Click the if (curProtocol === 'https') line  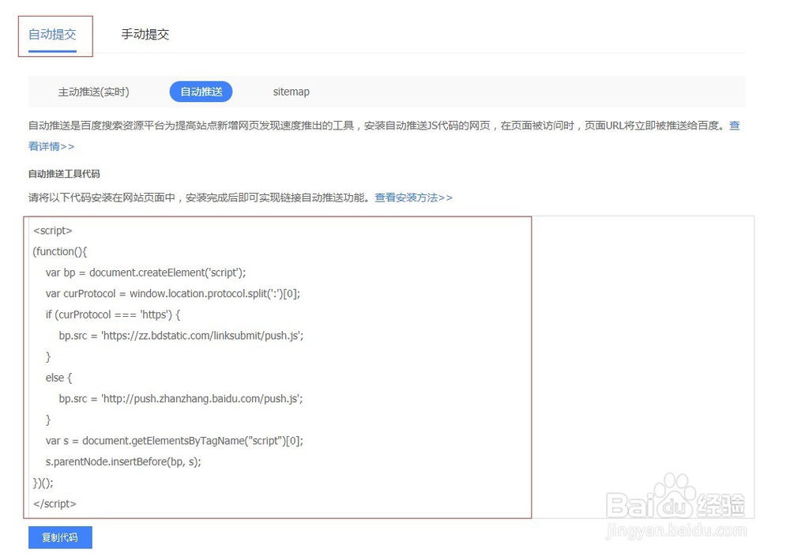(x=113, y=314)
